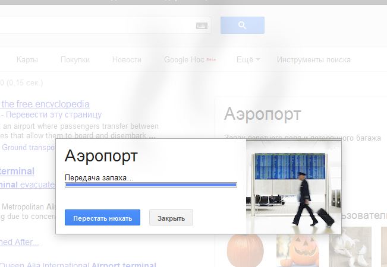Open the Ground transportation sublink
Image resolution: width=387 pixels, height=267 pixels.
pos(29,148)
